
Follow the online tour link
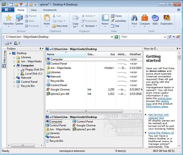coord(164,98)
